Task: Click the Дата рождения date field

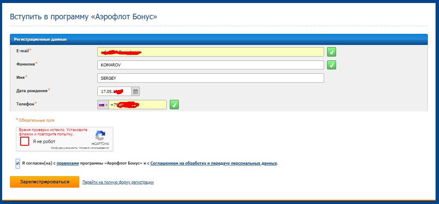Action: coord(114,91)
